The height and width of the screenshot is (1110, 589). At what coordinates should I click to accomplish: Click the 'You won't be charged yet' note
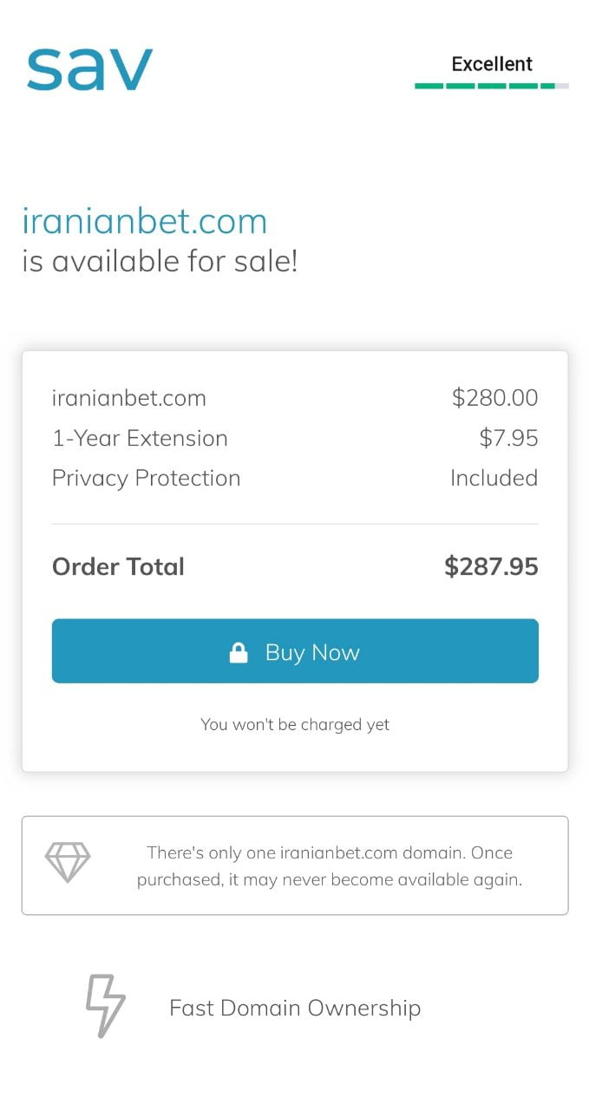295,725
